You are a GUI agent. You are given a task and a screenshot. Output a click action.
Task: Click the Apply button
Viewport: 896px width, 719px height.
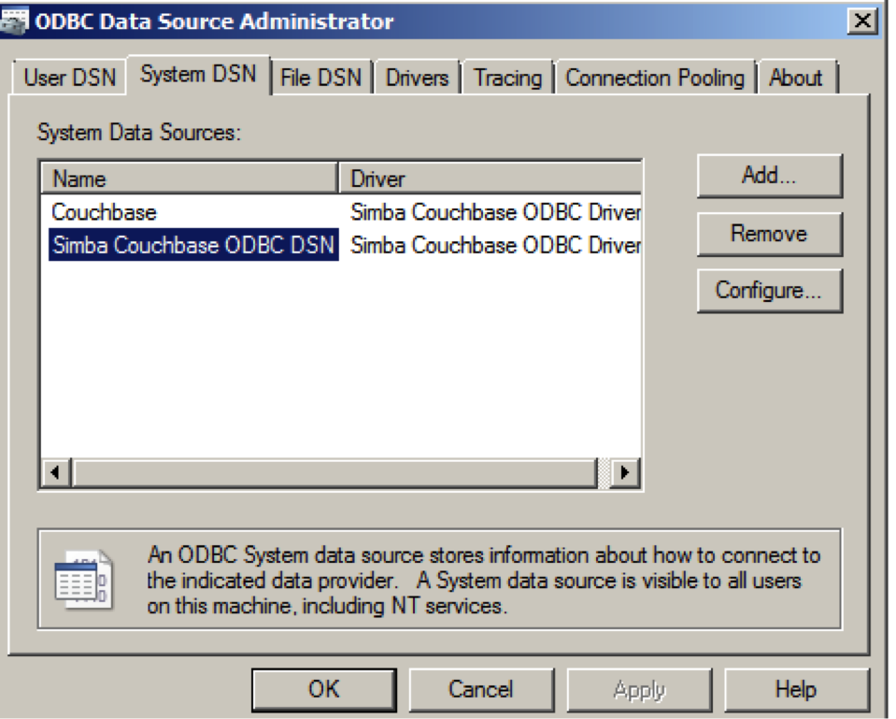coord(639,689)
